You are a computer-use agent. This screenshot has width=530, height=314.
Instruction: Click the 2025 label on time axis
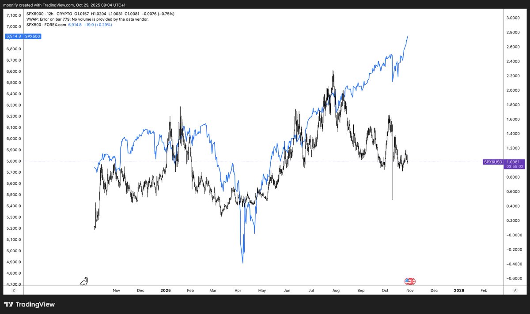(166, 291)
